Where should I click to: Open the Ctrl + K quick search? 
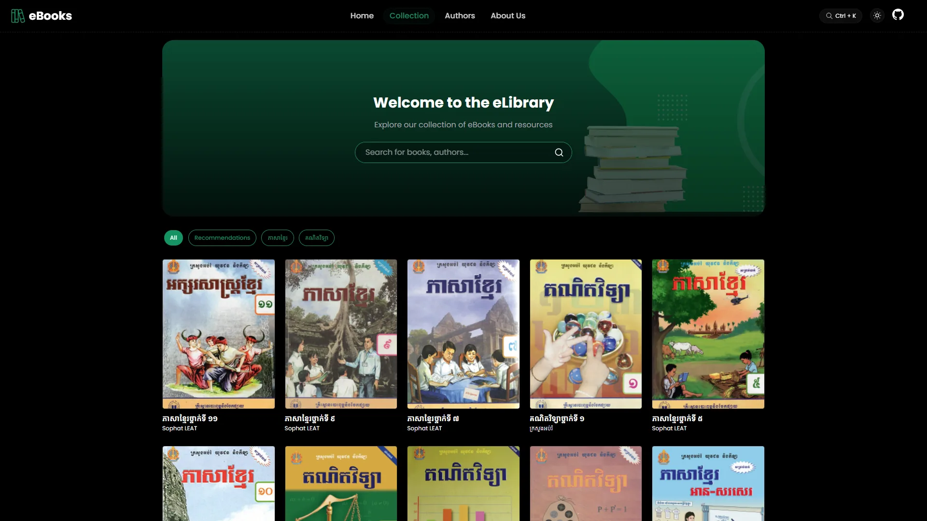tap(841, 16)
